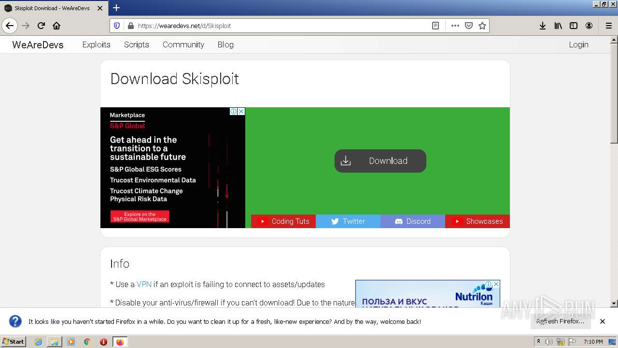This screenshot has width=618, height=348.
Task: Click the scrollbar up arrow
Action: pyautogui.click(x=614, y=40)
